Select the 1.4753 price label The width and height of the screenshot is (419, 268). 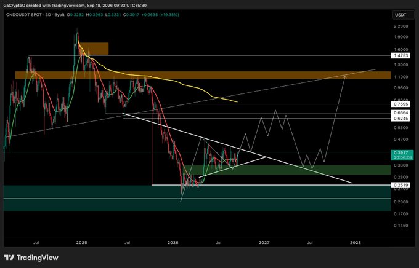(400, 56)
